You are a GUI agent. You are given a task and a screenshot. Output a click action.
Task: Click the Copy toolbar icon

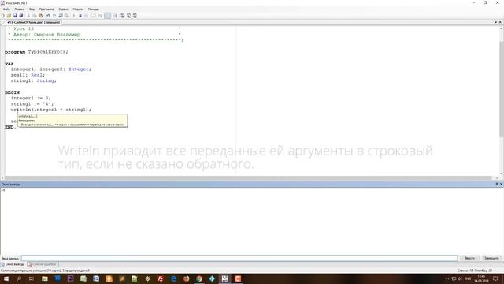click(35, 16)
